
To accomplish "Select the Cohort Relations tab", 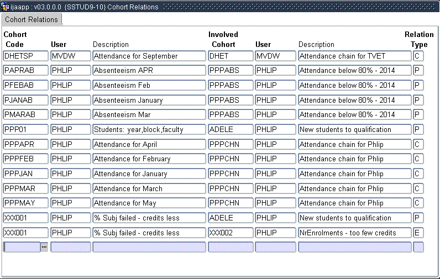I will coord(32,20).
